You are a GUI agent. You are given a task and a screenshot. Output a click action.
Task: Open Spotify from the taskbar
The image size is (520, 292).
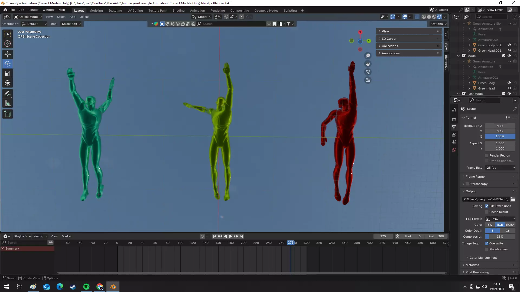(x=86, y=287)
